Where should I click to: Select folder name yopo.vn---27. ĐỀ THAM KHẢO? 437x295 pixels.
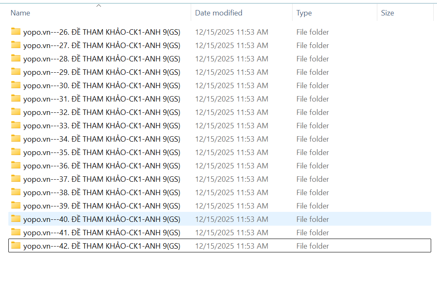tap(102, 46)
